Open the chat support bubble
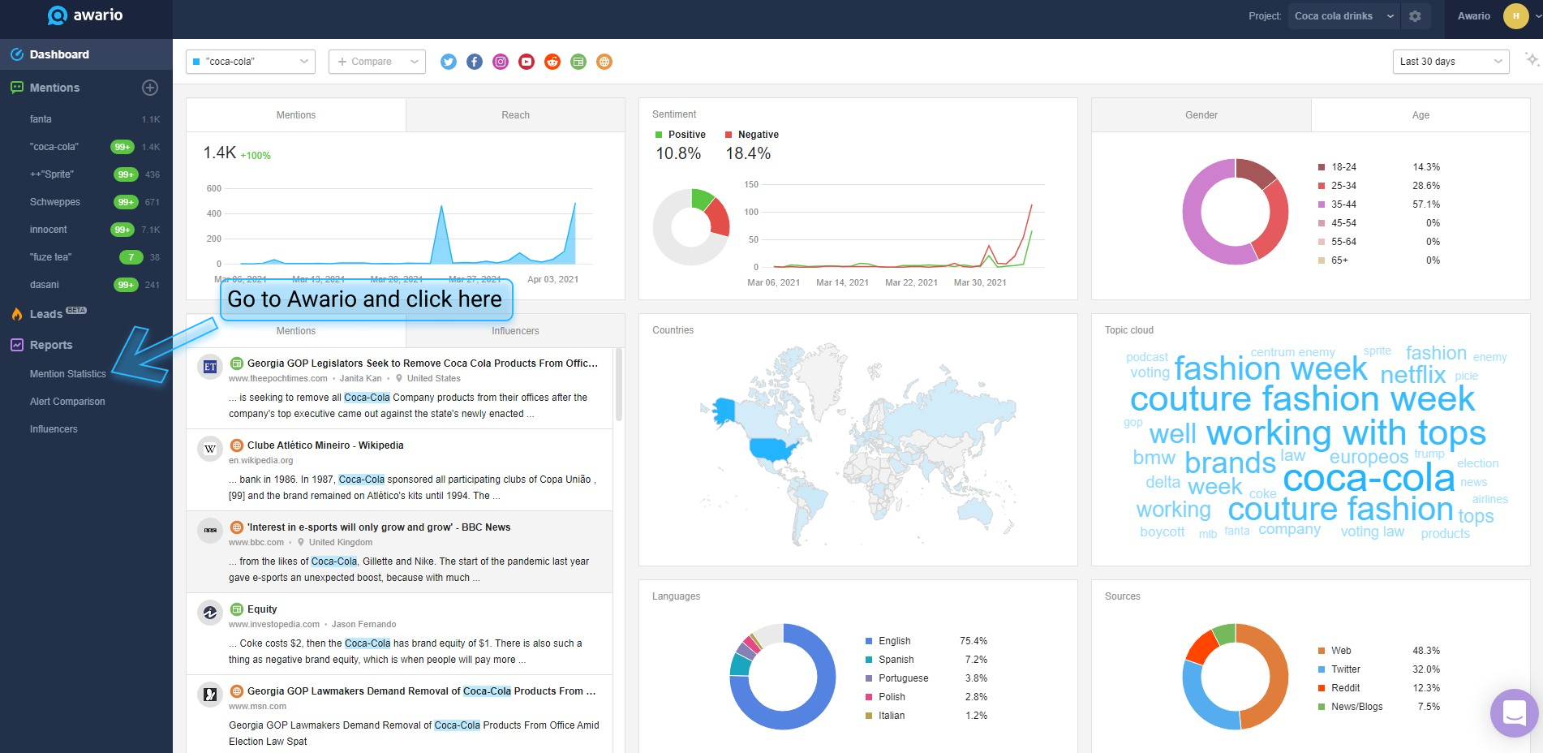Viewport: 1543px width, 753px height. 1514,712
